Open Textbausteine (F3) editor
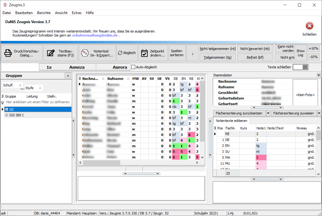Screen dimensions: 322x216 [x=60, y=53]
